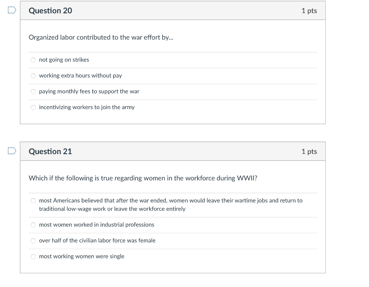Click the Question 20 header title

click(x=50, y=10)
